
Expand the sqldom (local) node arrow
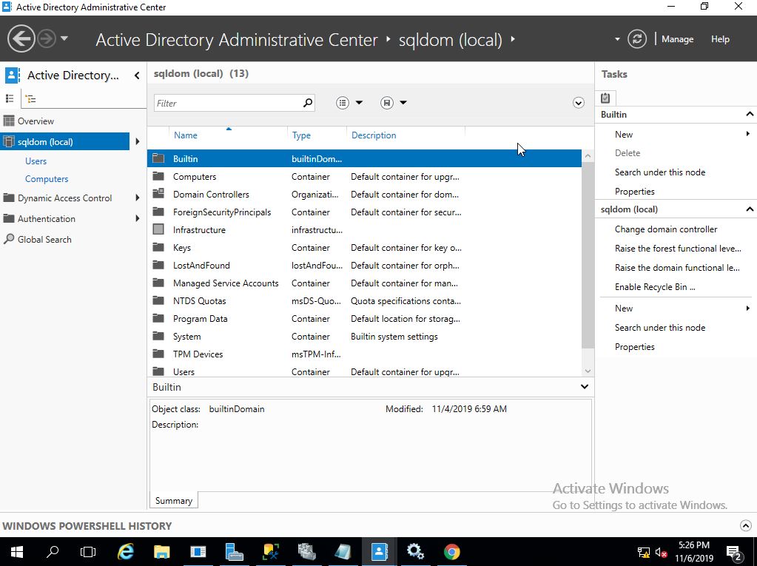pos(138,141)
